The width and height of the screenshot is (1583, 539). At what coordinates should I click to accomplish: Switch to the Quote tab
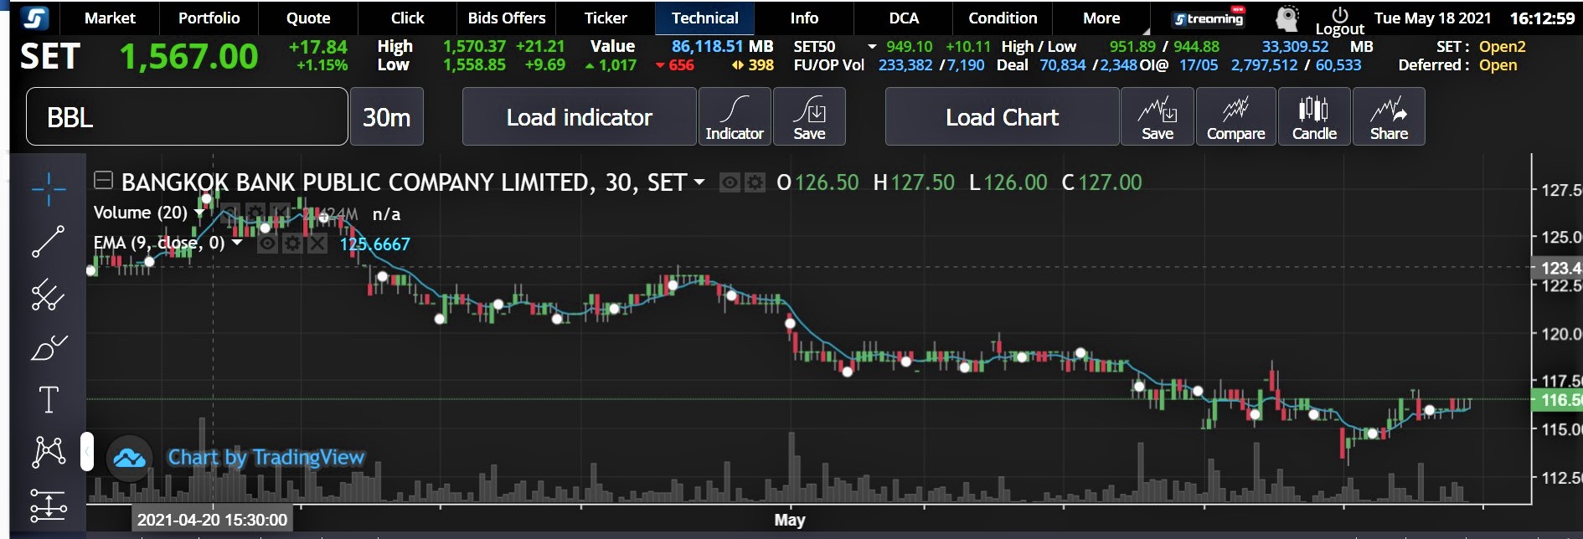coord(308,18)
